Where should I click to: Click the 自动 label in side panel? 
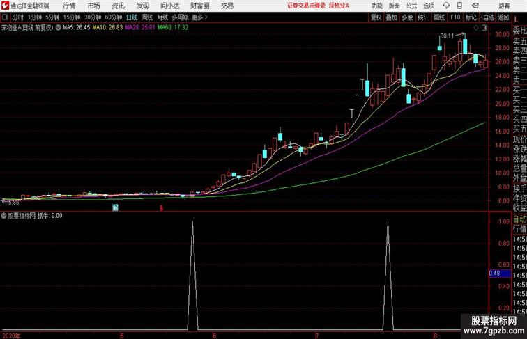519,219
